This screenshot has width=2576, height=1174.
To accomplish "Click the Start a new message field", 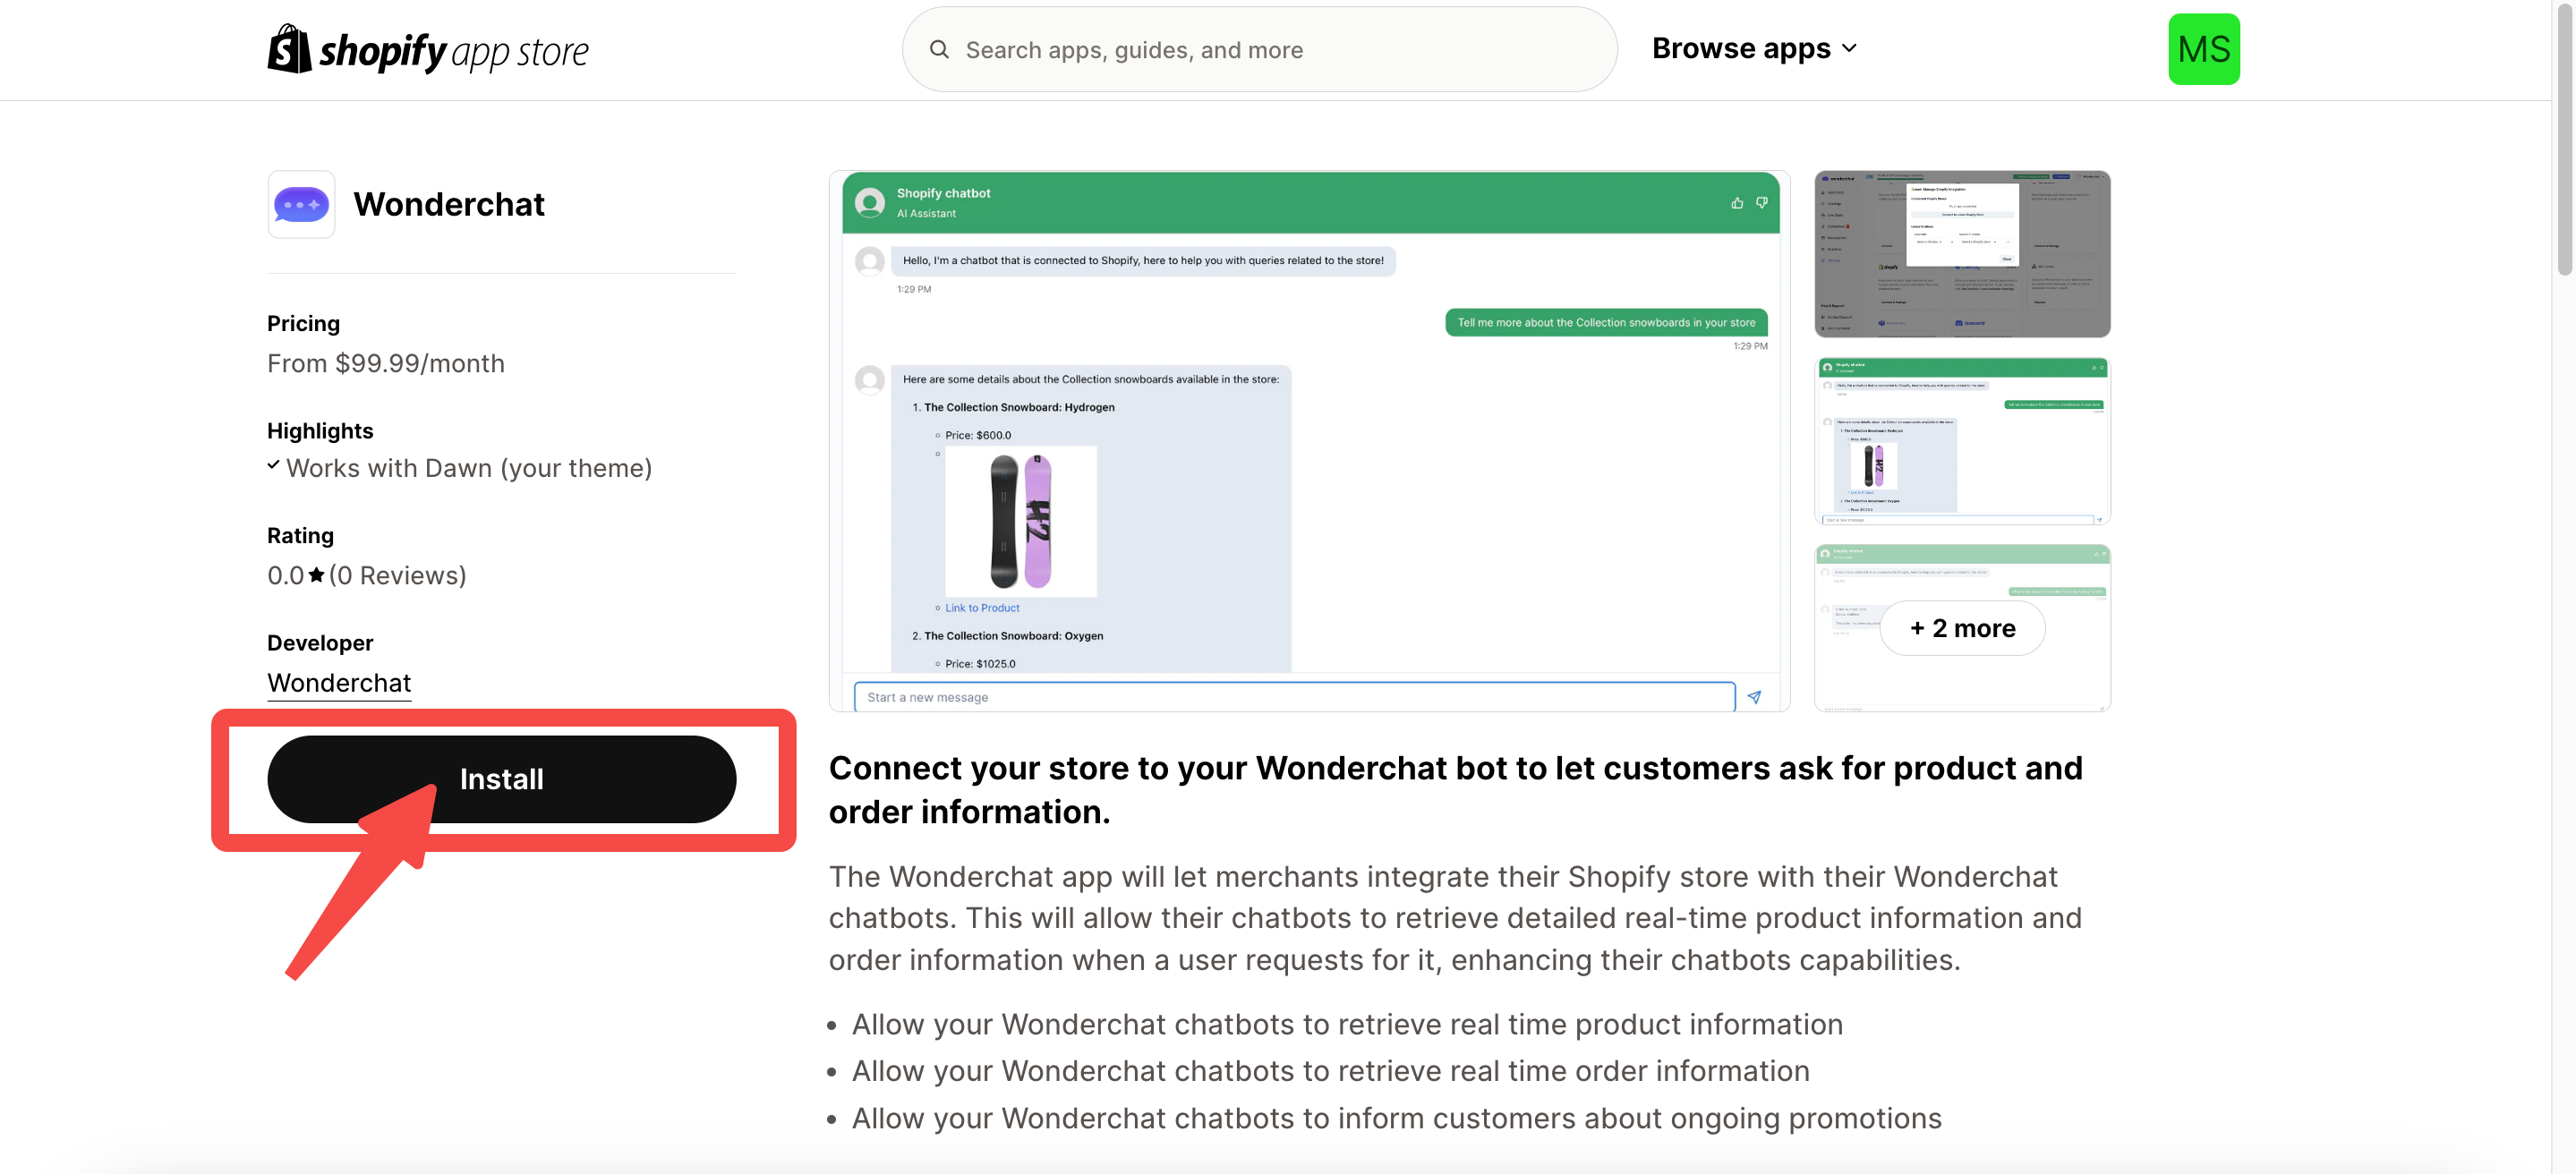I will tap(1293, 697).
